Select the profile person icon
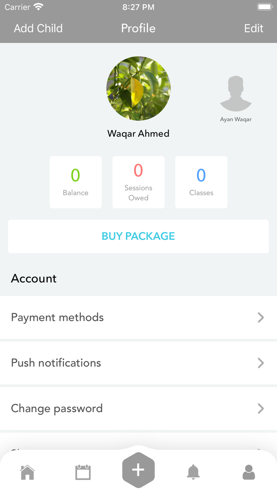 tap(249, 472)
